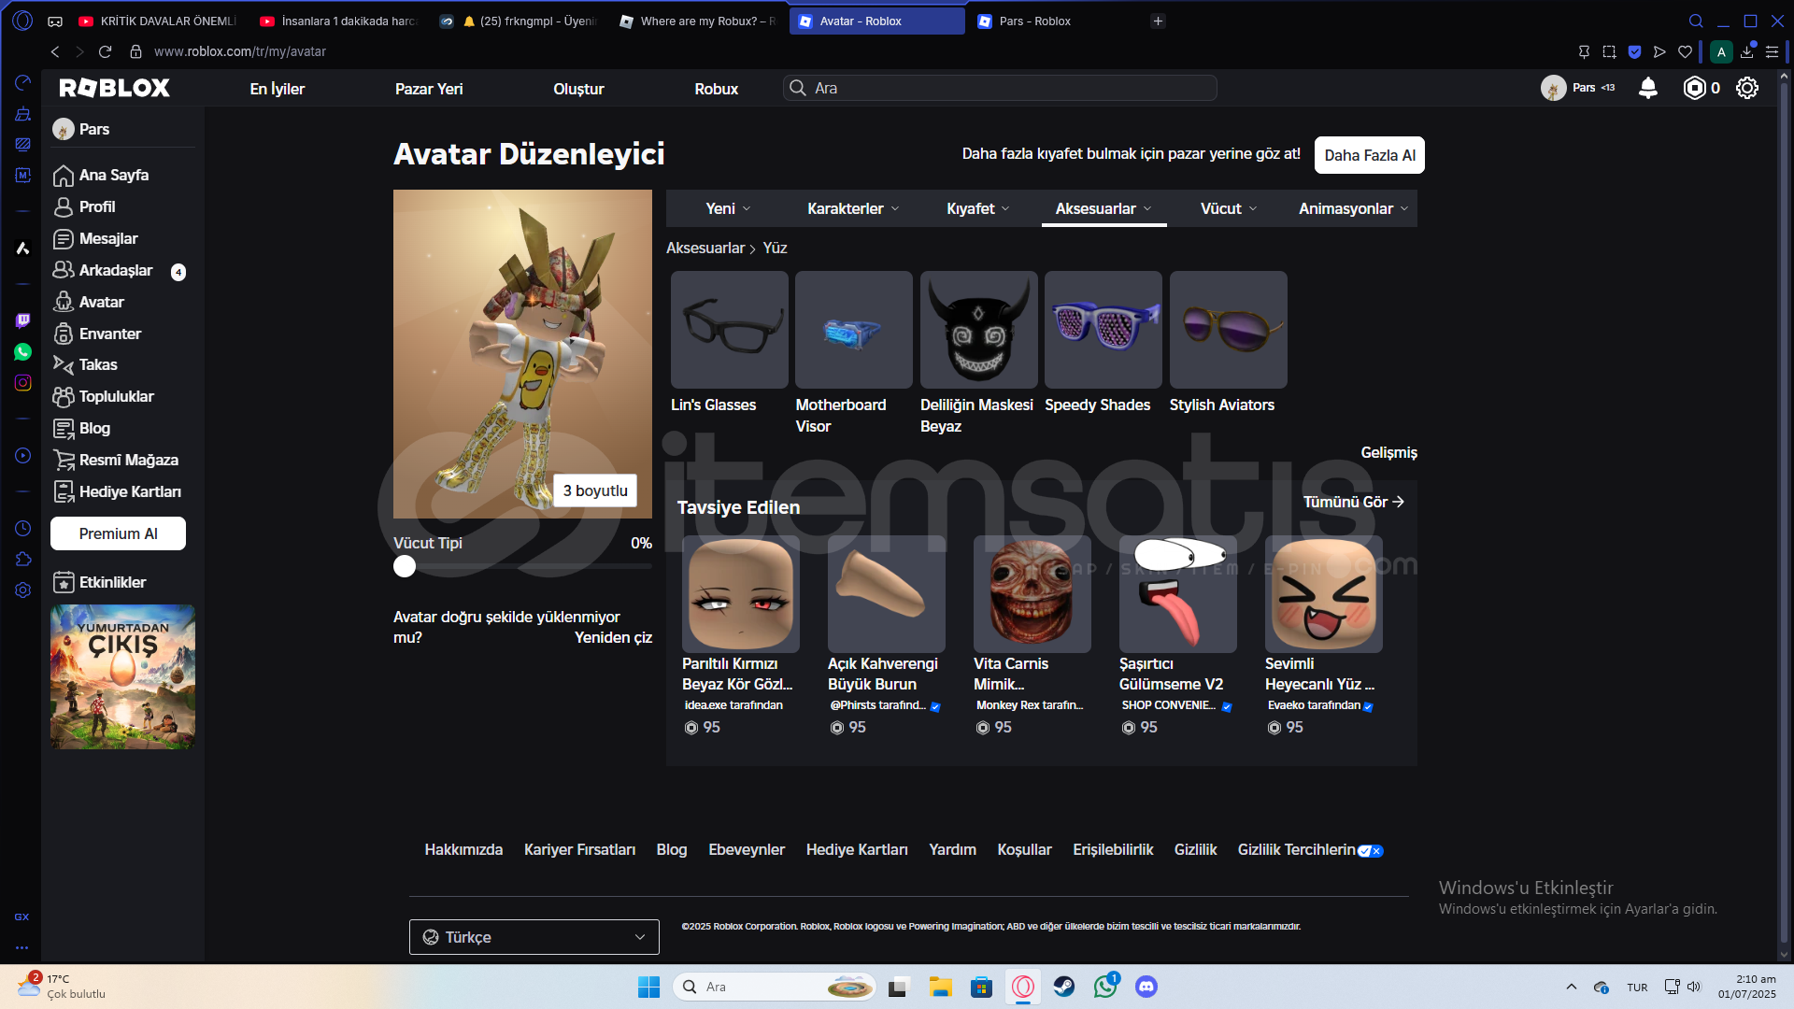Open Arkadaşlar in the sidebar
The width and height of the screenshot is (1794, 1009).
[x=115, y=270]
